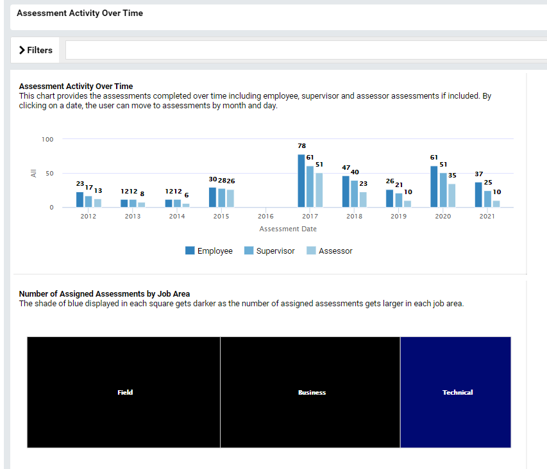Click the 2018 Employee bar valued 47
The image size is (547, 469).
(346, 192)
